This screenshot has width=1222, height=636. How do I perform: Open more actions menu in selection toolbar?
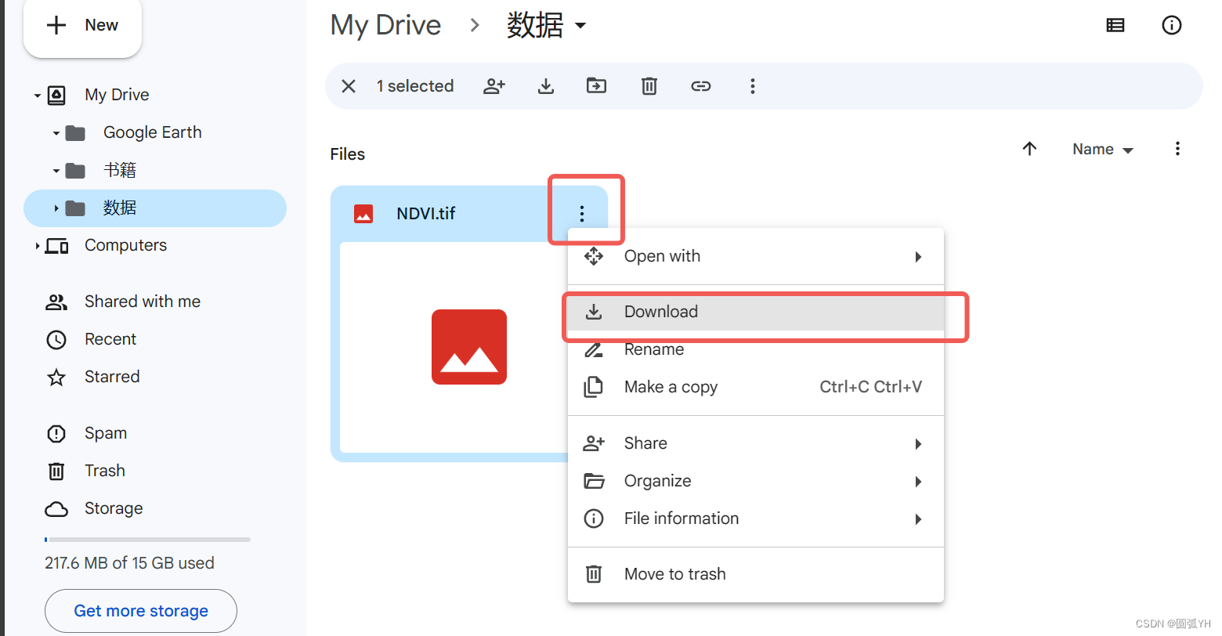[753, 86]
